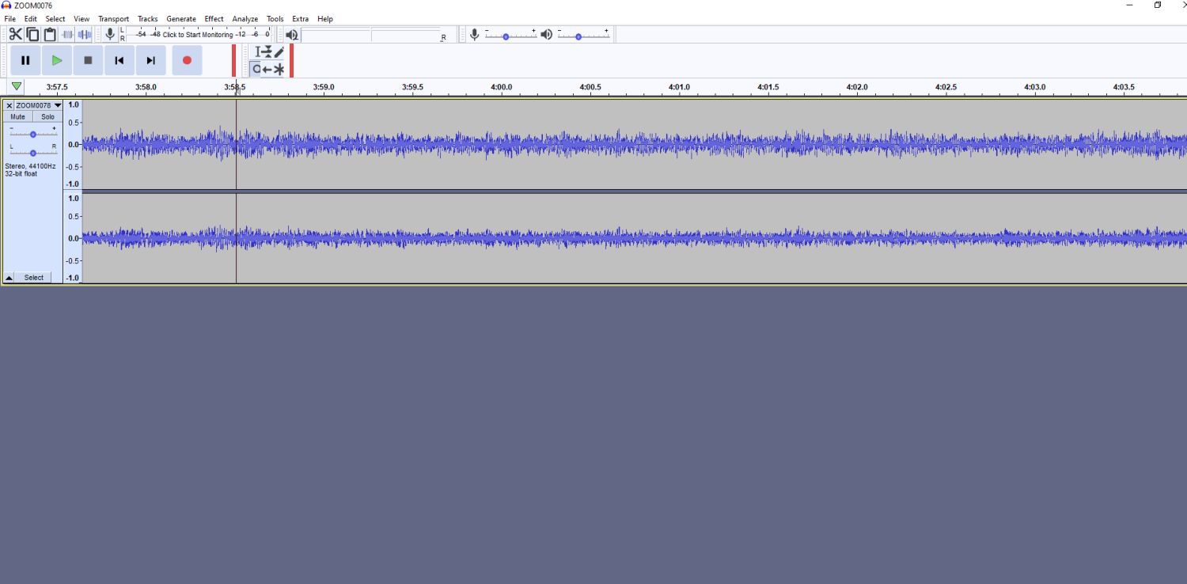Start recording with the red Record button
The height and width of the screenshot is (584, 1187).
pyautogui.click(x=187, y=60)
